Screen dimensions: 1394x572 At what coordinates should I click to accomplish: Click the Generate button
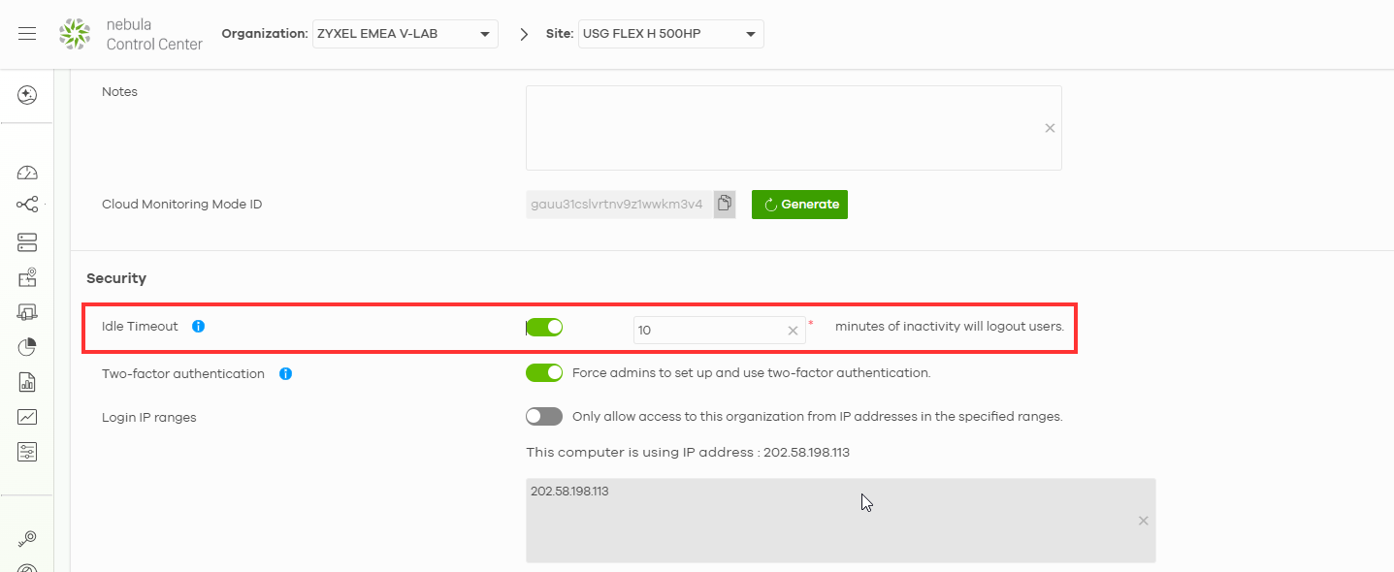pyautogui.click(x=799, y=205)
